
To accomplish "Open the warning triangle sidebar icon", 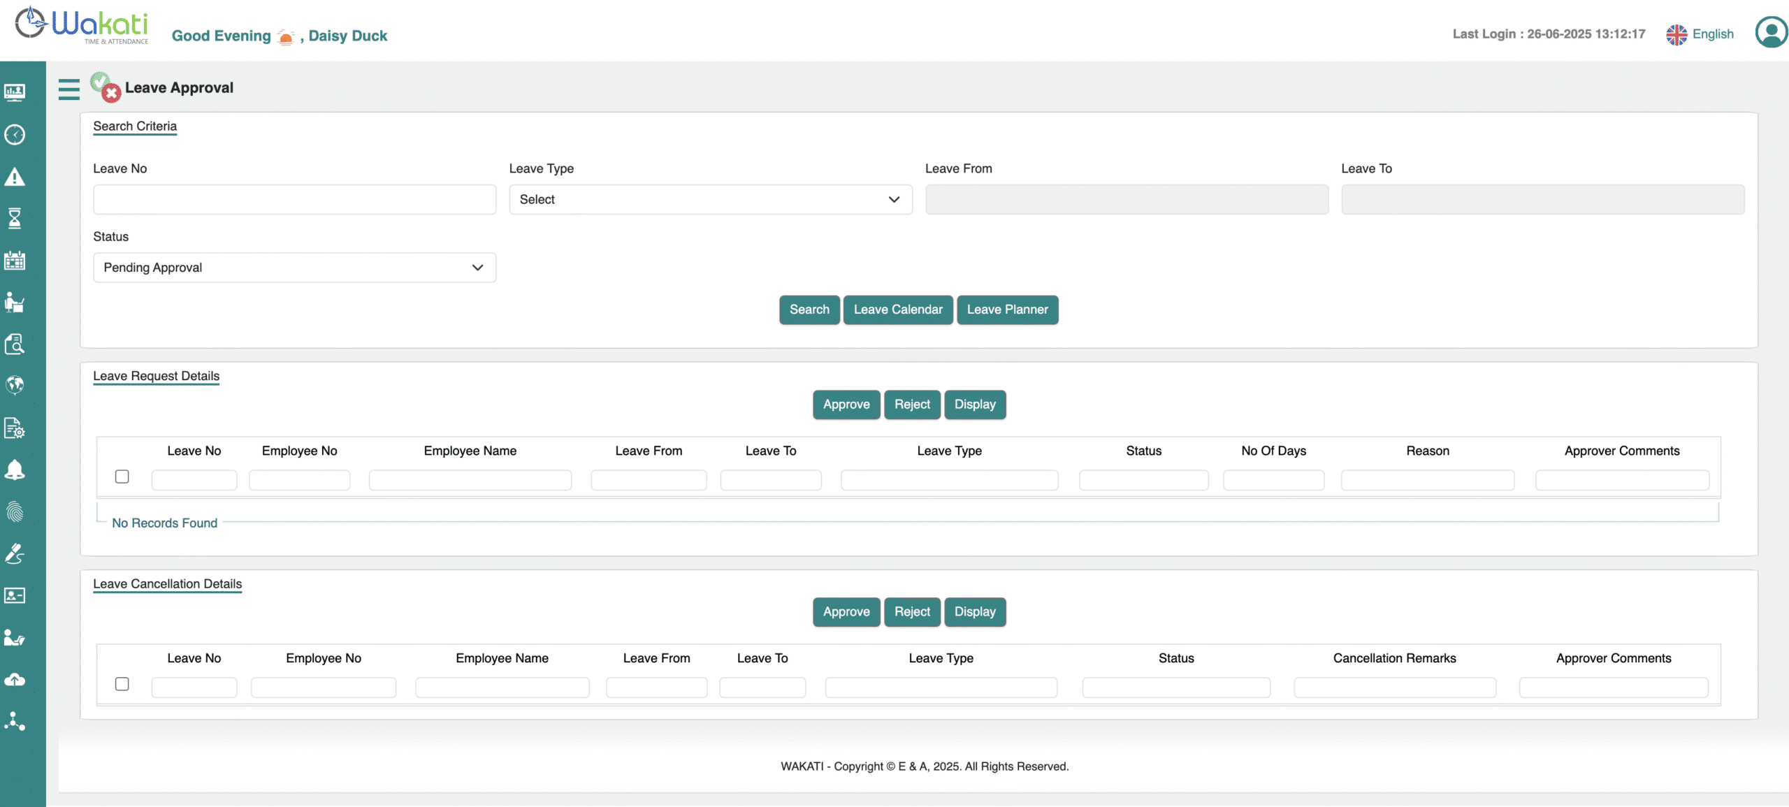I will pyautogui.click(x=15, y=177).
